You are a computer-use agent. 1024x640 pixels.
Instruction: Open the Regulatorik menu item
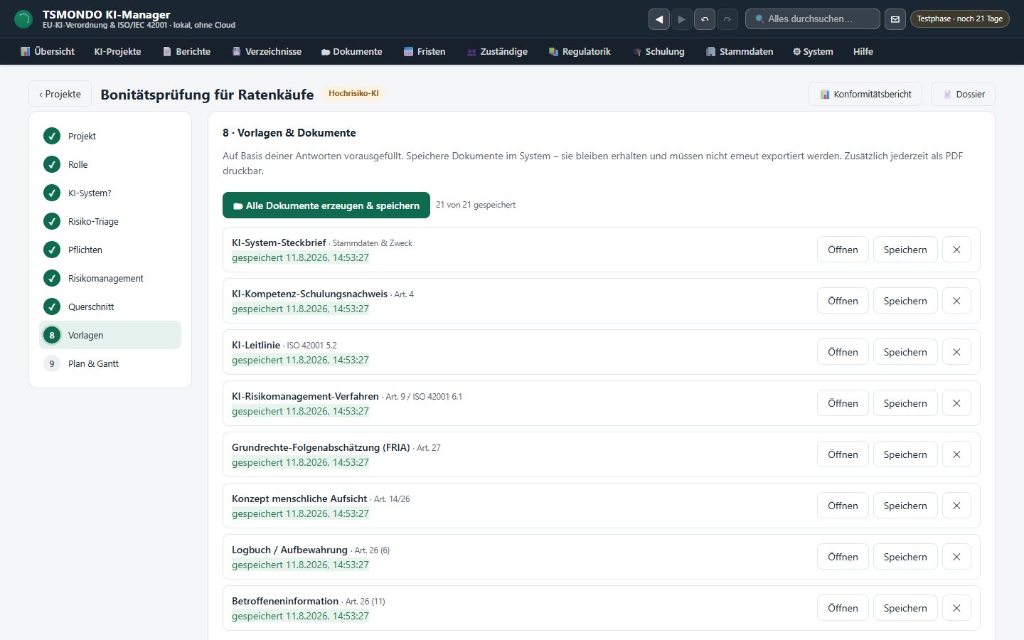coord(579,51)
